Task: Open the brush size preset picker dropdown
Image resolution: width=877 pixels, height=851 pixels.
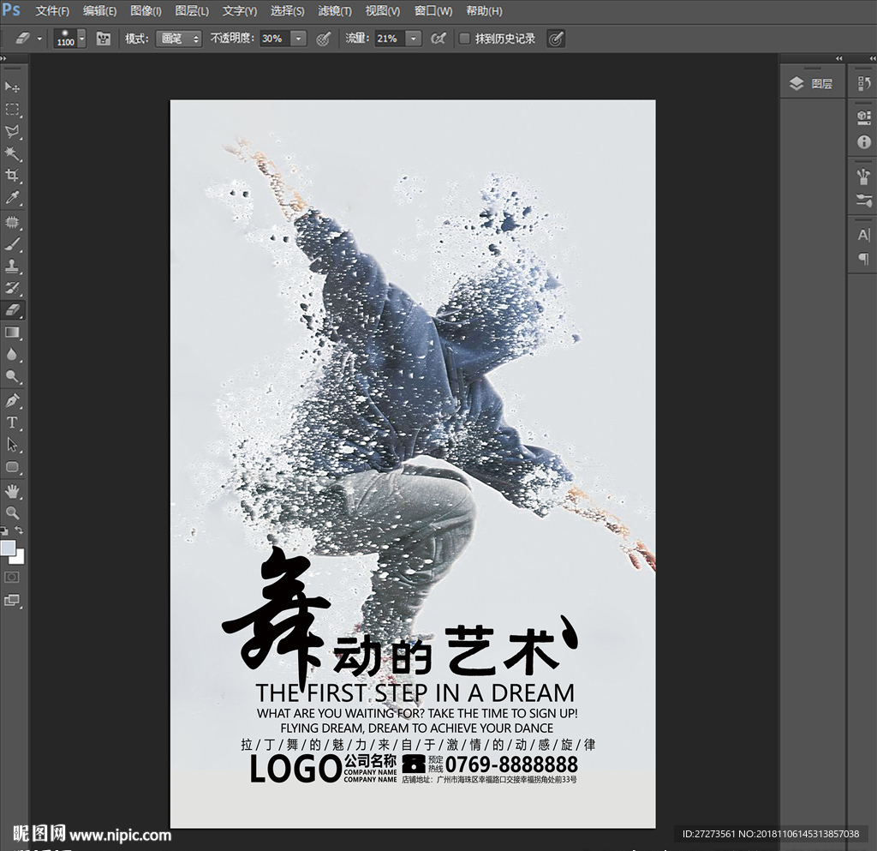Action: tap(81, 39)
